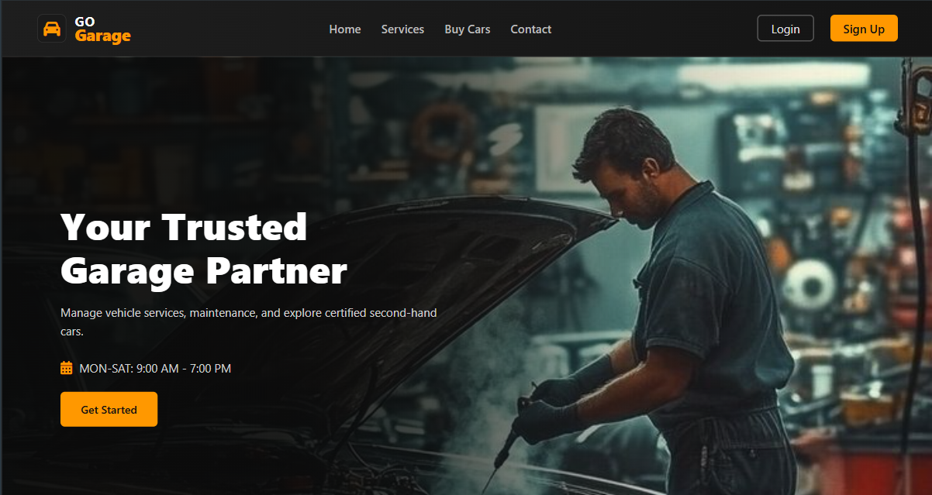Image resolution: width=932 pixels, height=495 pixels.
Task: Click the 'Your Trusted Garage Partner' headline
Action: click(204, 249)
